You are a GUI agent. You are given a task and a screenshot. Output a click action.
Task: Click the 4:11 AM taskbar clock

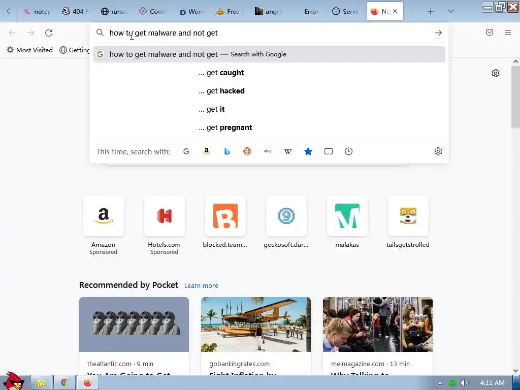(492, 383)
